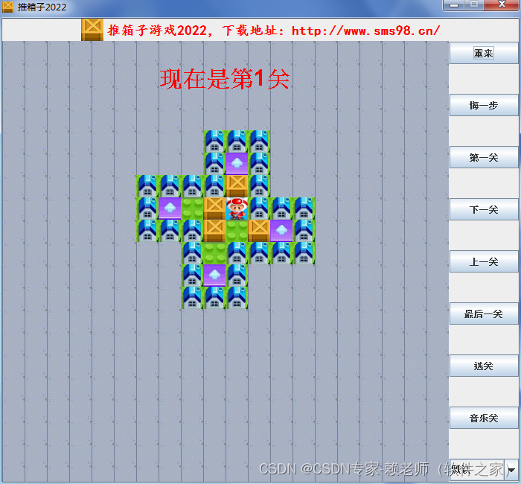Screen dimensions: 521x484
Task: Click the right-arm purple target tile
Action: (x=281, y=231)
